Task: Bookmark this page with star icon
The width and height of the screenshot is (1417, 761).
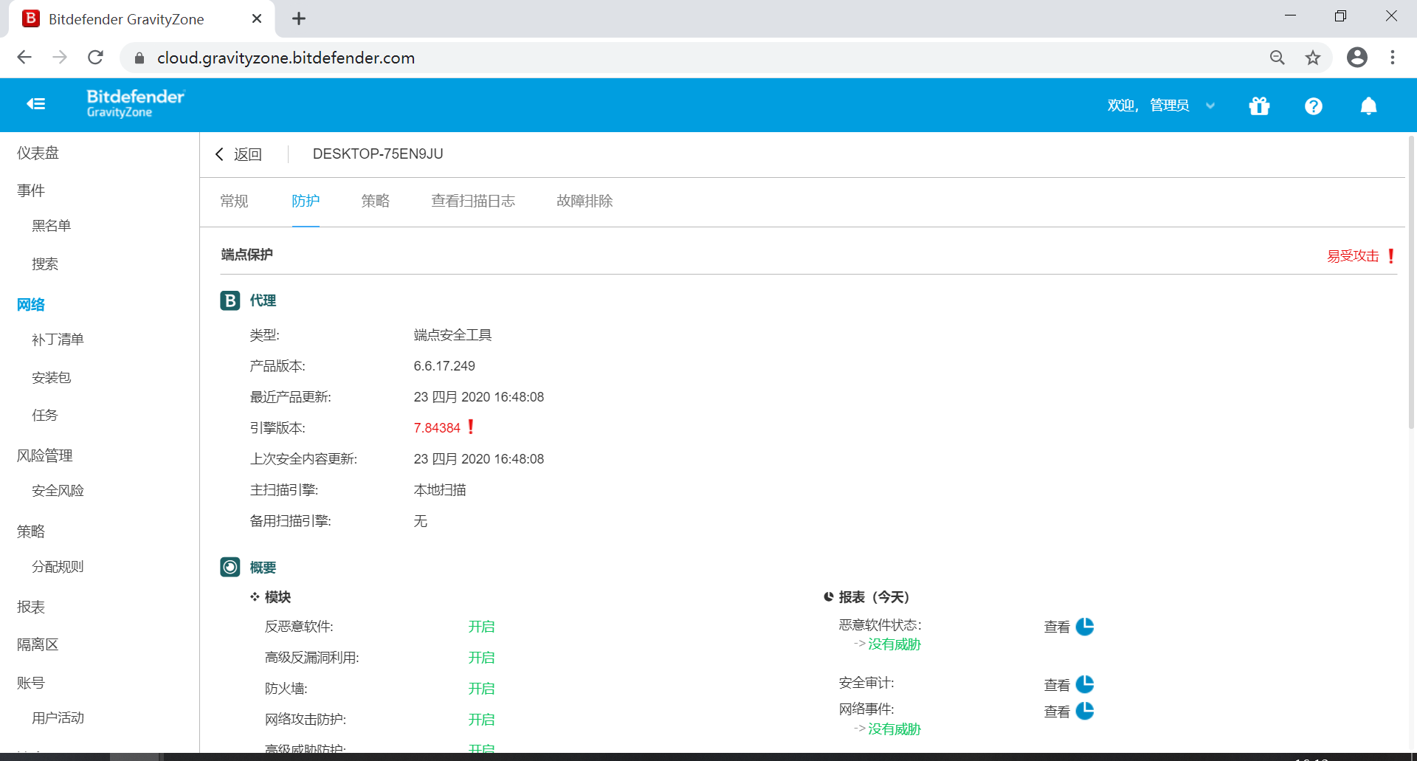Action: pyautogui.click(x=1312, y=58)
